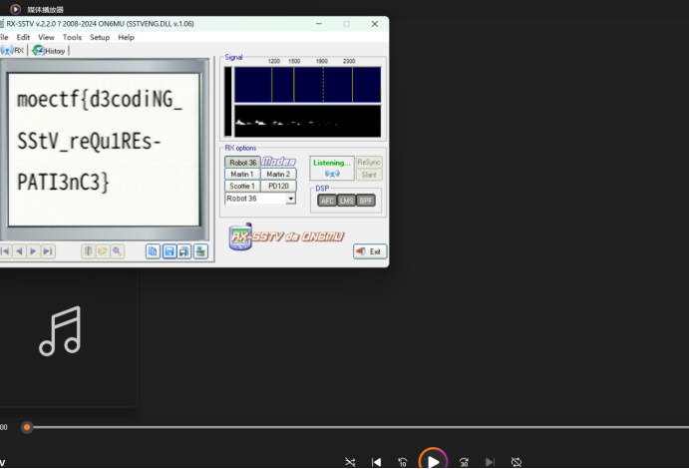Toggle the AFC DSP option
The height and width of the screenshot is (469, 689).
327,201
